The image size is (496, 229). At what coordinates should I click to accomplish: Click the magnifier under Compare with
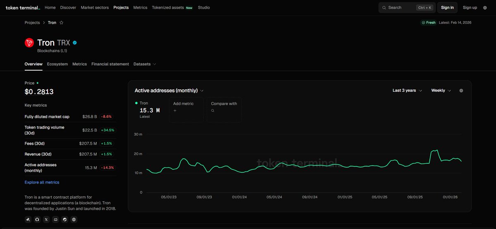click(213, 111)
